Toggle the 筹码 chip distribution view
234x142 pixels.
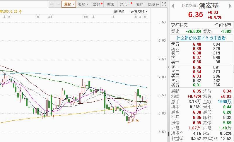coord(97,4)
